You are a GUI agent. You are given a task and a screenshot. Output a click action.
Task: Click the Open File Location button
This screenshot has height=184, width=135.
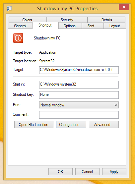coord(34,125)
